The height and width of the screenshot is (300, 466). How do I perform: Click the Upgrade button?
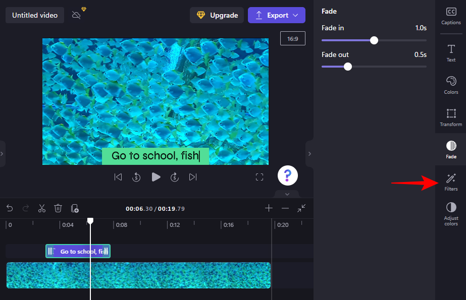point(217,15)
